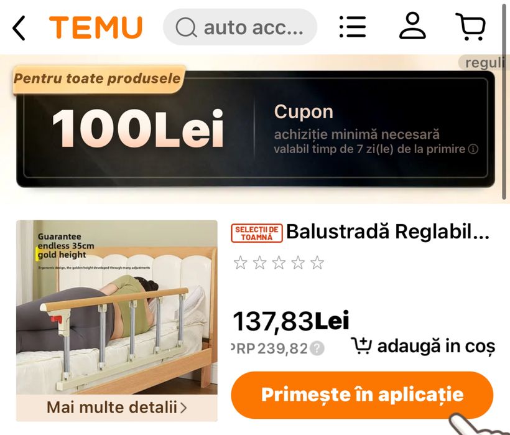Tap the back arrow icon
Image resolution: width=510 pixels, height=435 pixels.
(x=19, y=28)
